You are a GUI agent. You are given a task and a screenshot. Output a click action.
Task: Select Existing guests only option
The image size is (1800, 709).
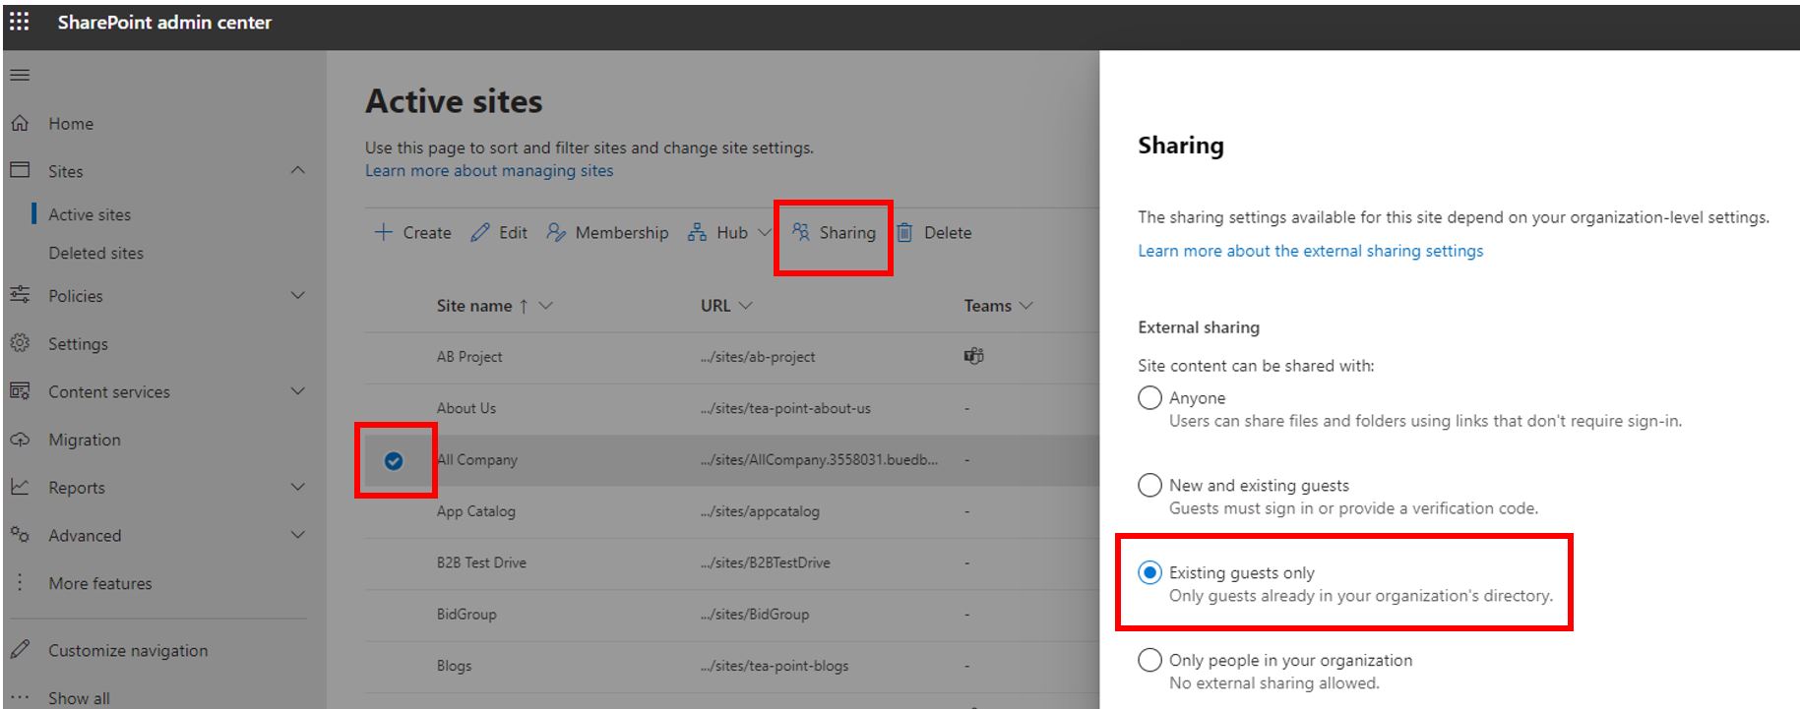coord(1149,572)
